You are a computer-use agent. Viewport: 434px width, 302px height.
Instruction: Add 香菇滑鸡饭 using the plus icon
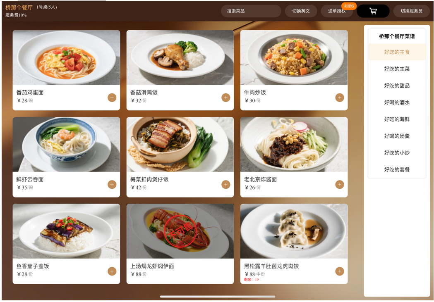pyautogui.click(x=225, y=97)
